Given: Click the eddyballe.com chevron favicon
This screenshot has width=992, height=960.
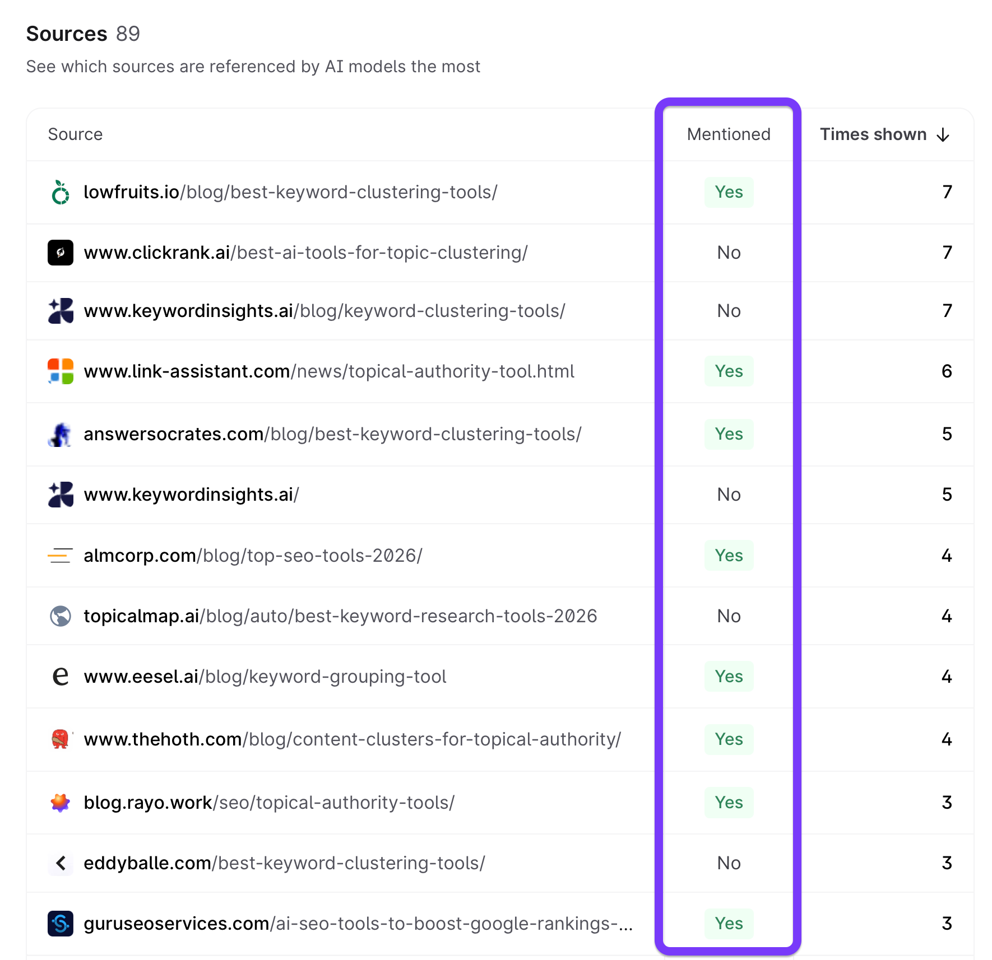Looking at the screenshot, I should coord(61,863).
